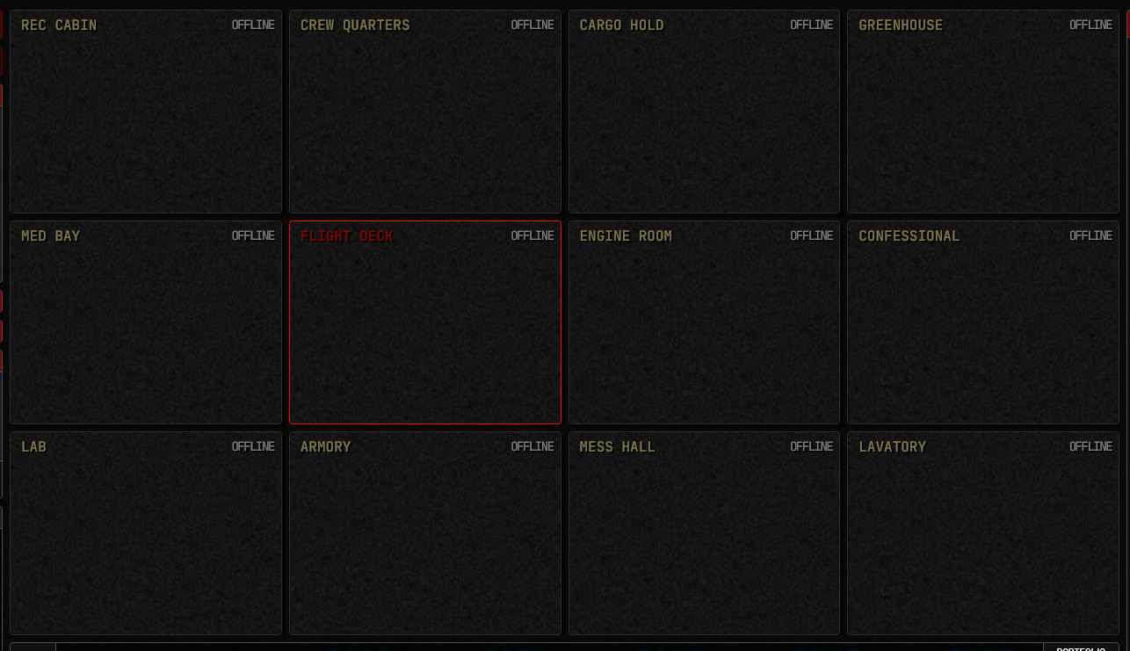
Task: Click OFFLINE status on FLIGHT DECK feed
Action: pyautogui.click(x=532, y=236)
